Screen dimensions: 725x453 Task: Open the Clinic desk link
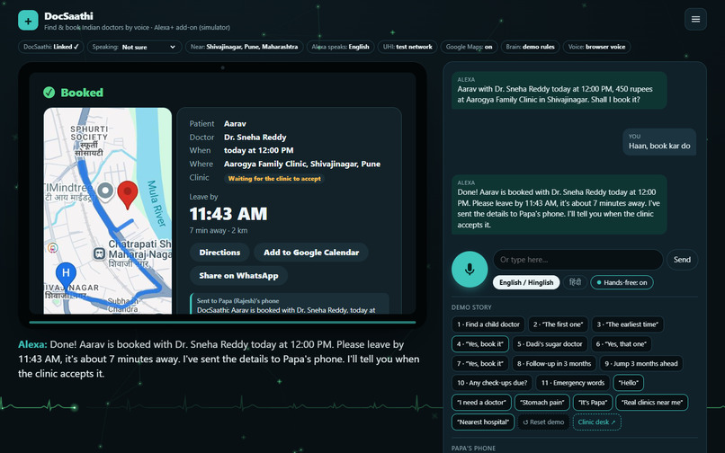point(596,422)
